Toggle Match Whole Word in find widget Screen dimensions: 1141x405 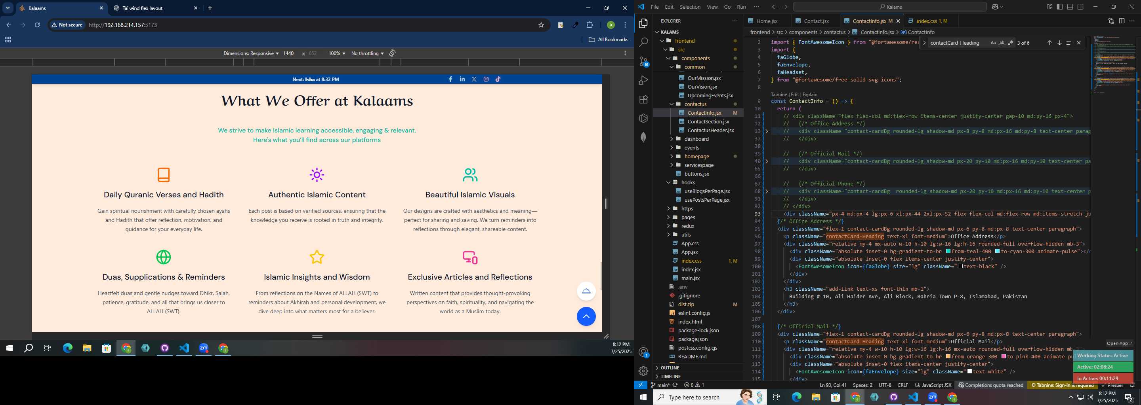pyautogui.click(x=1002, y=43)
